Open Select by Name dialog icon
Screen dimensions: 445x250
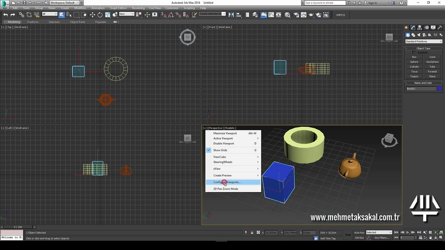pyautogui.click(x=69, y=15)
